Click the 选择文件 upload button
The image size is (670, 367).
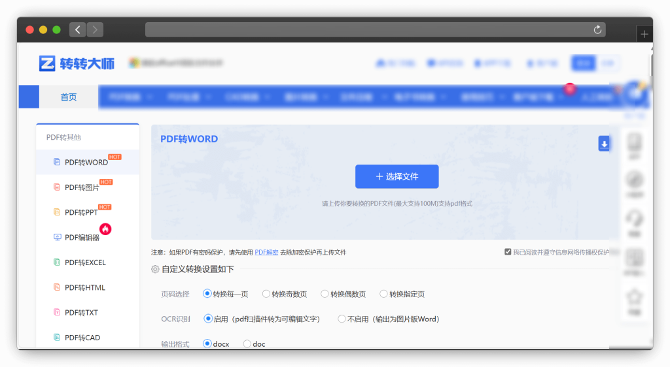397,176
